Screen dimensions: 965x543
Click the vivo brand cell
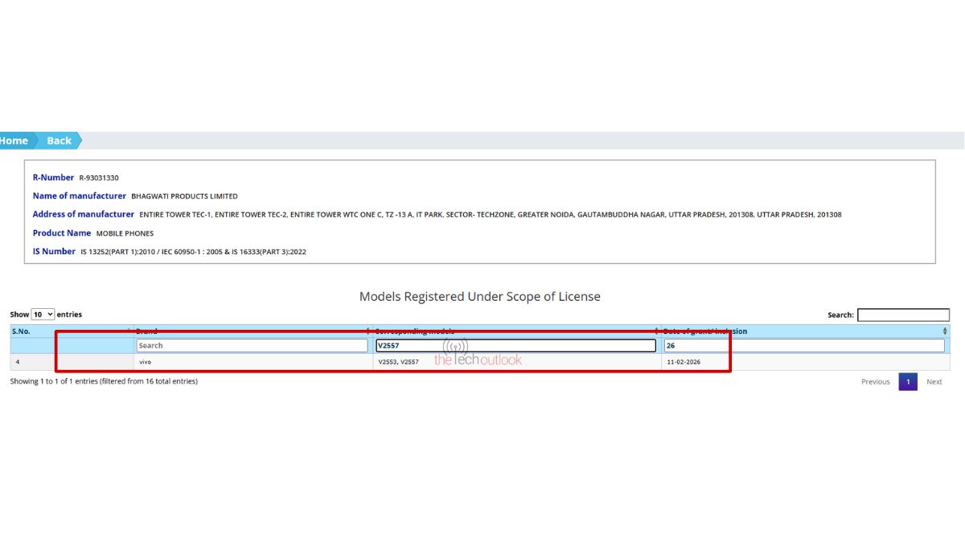coord(146,362)
